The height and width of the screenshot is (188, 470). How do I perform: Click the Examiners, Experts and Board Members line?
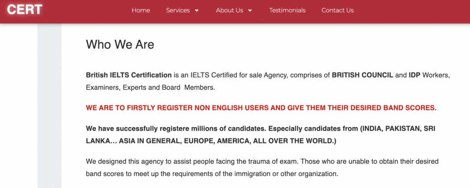click(151, 88)
